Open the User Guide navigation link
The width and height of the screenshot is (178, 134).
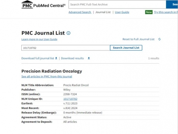pos(122,12)
